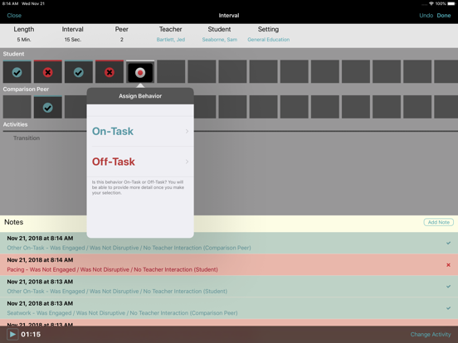Image resolution: width=458 pixels, height=343 pixels.
Task: Open student link Seaborne, Sam
Action: (x=219, y=40)
